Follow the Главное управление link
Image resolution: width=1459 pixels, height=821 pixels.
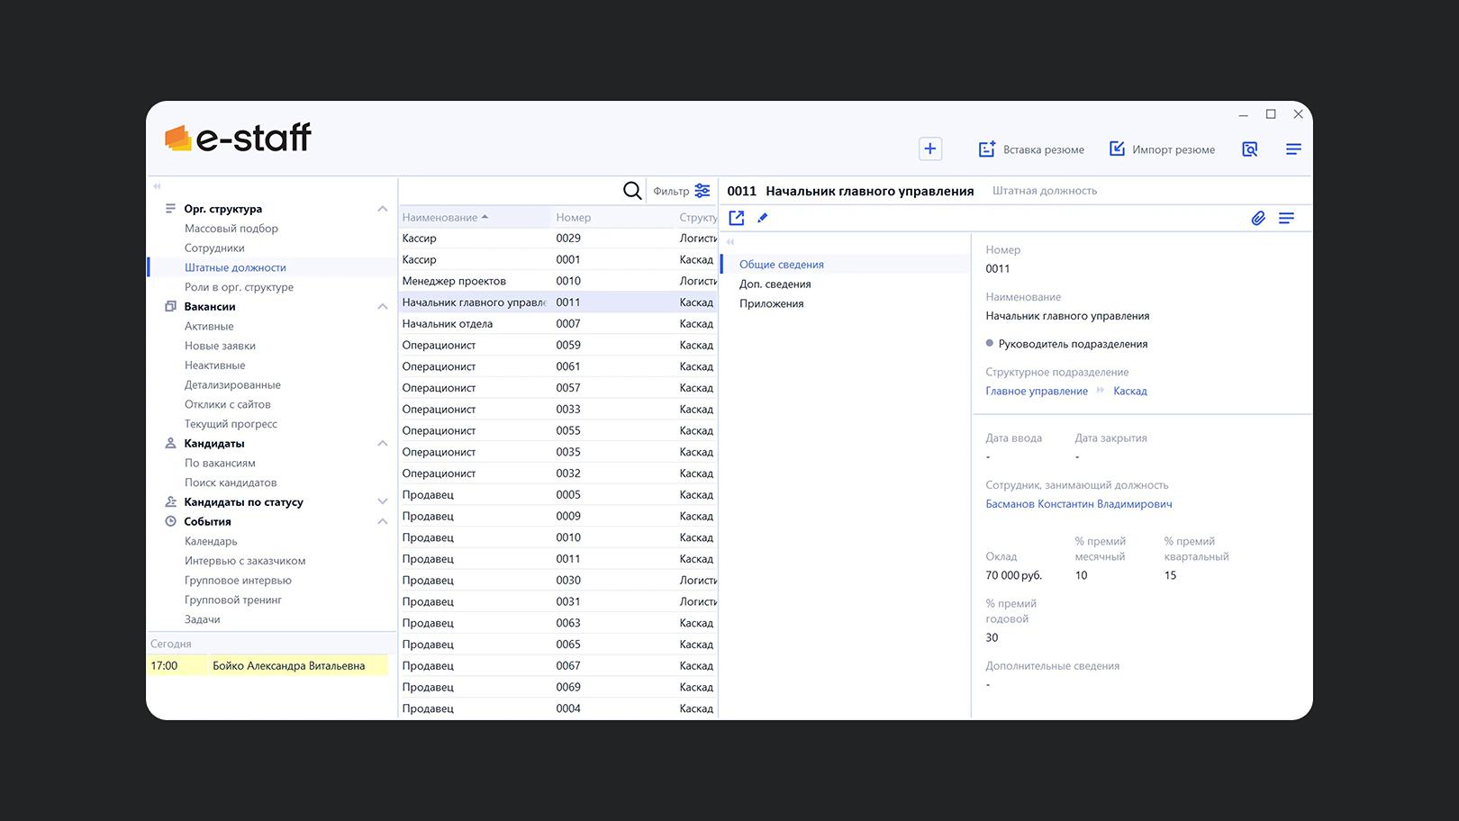pos(1037,391)
